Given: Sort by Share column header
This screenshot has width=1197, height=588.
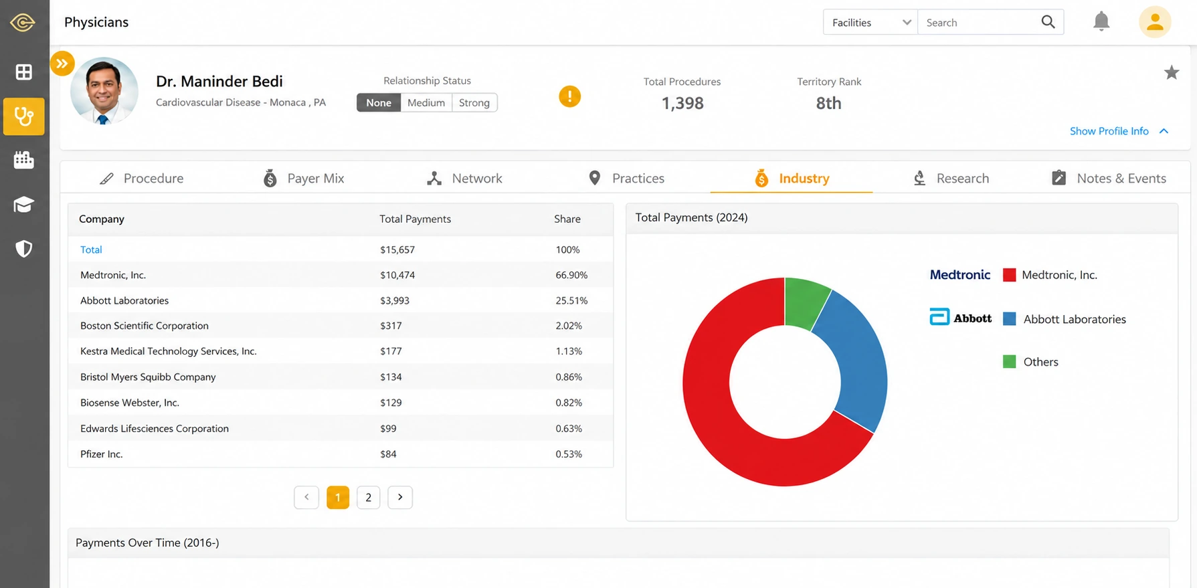Looking at the screenshot, I should [567, 219].
